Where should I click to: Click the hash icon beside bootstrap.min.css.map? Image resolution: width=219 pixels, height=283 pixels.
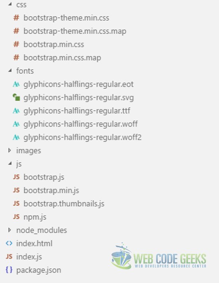click(16, 58)
